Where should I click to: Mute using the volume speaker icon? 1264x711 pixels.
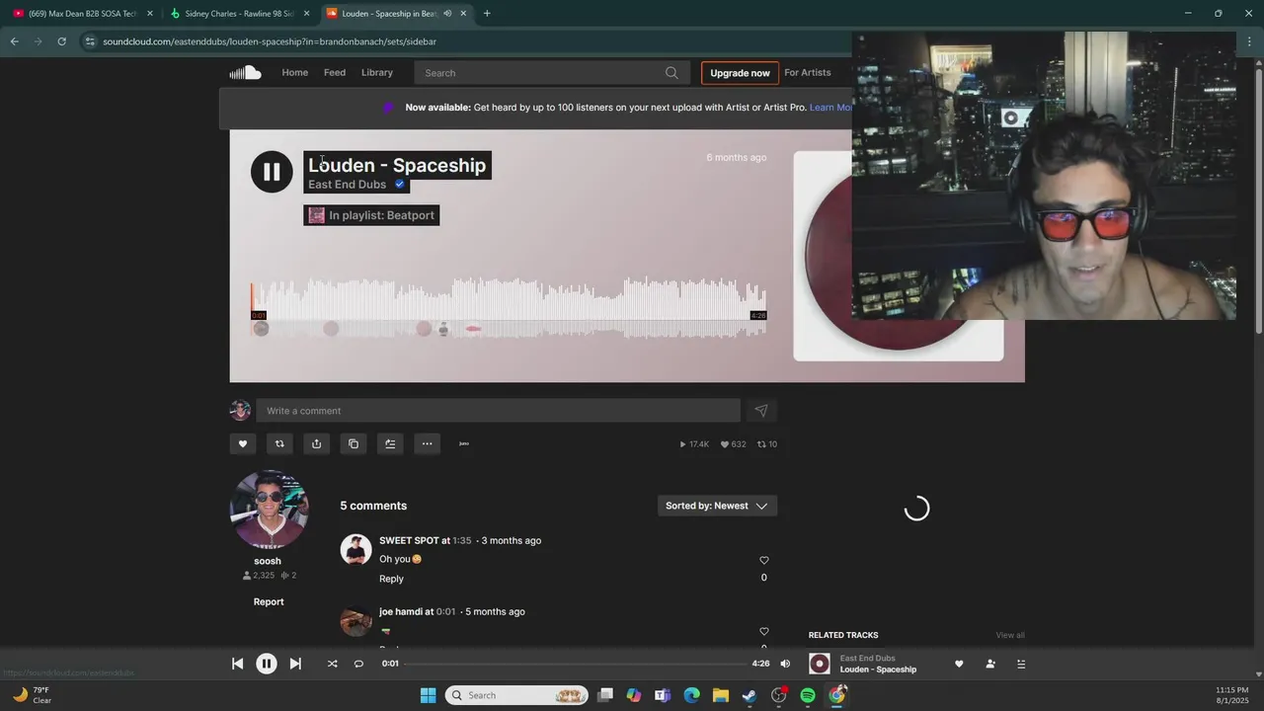[785, 664]
